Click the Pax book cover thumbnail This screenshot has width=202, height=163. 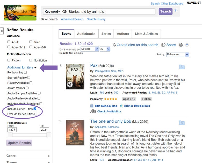(75, 76)
